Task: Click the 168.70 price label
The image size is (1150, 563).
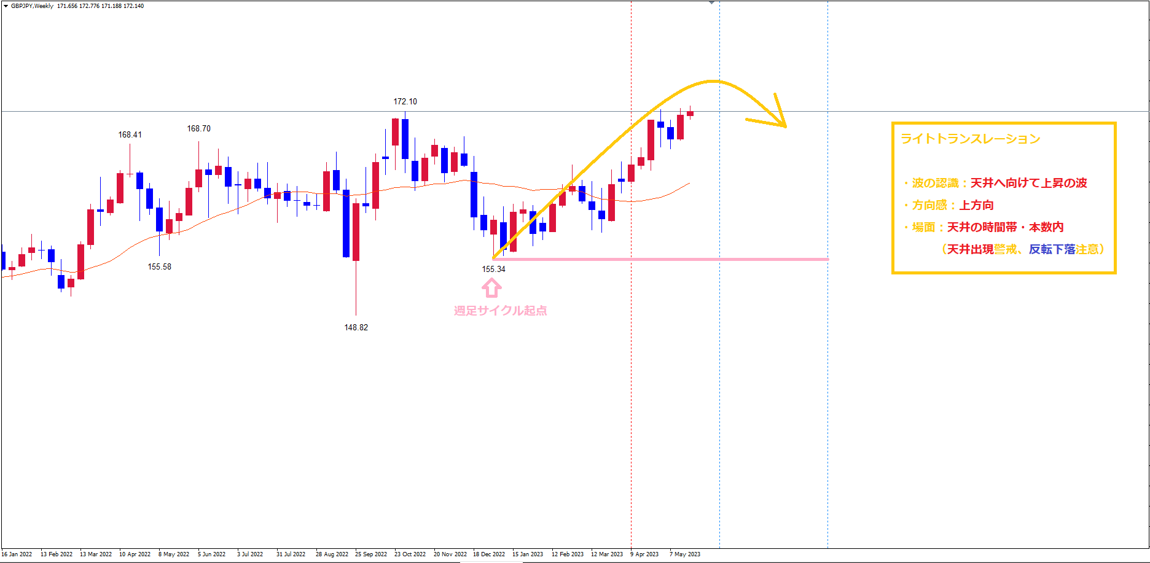Action: point(198,129)
